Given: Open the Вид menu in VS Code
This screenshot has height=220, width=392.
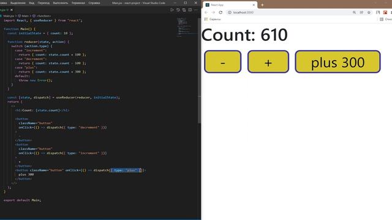Looking at the screenshot, I should [x=32, y=3].
